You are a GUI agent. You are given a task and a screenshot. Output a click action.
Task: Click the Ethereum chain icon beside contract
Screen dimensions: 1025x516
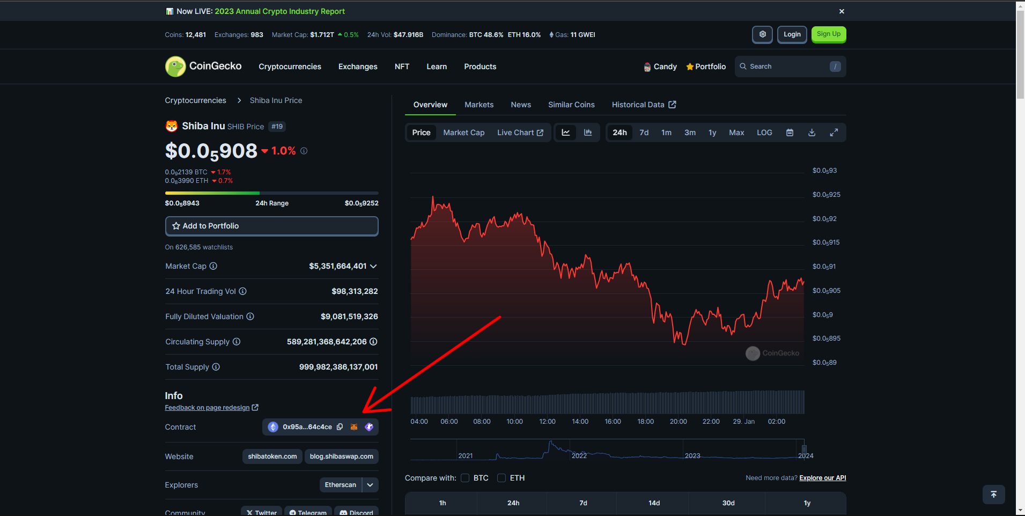point(273,427)
